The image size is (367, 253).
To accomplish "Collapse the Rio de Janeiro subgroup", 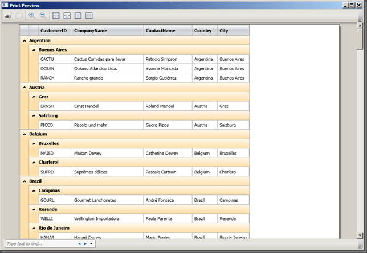I will [x=34, y=228].
